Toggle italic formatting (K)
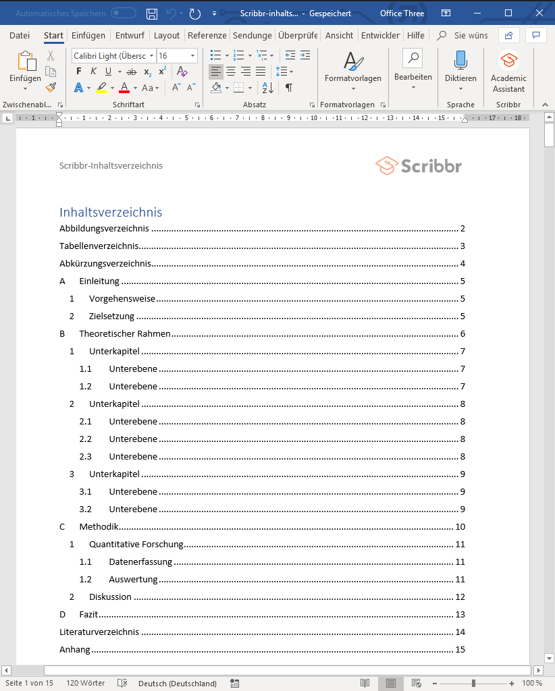 coord(93,72)
